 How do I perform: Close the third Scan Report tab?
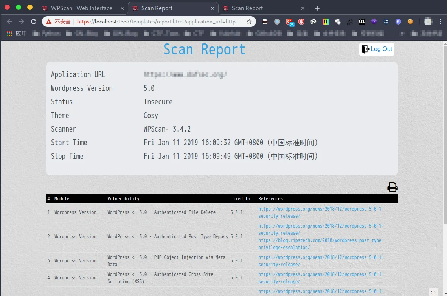point(303,9)
